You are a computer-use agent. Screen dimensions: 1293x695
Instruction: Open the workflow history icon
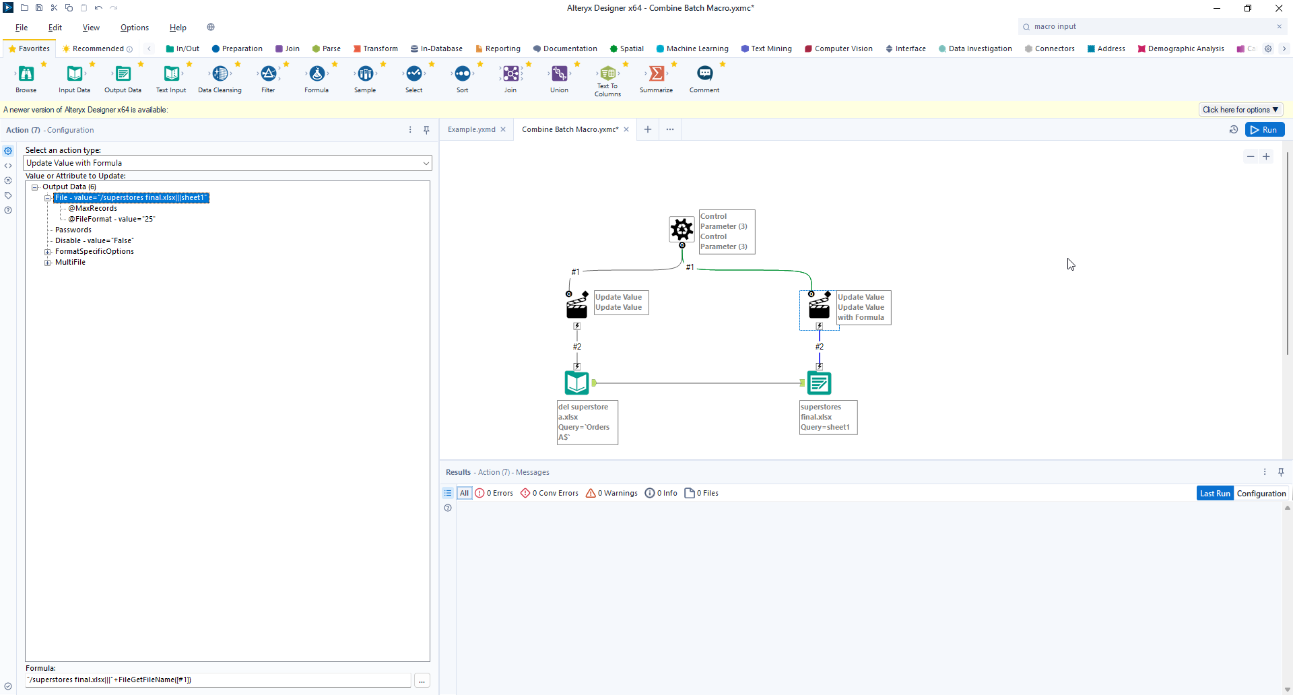(1234, 130)
